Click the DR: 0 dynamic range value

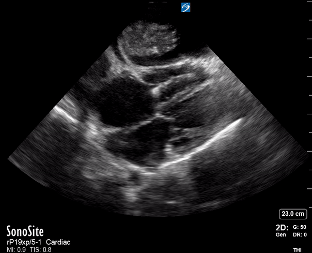300,235
